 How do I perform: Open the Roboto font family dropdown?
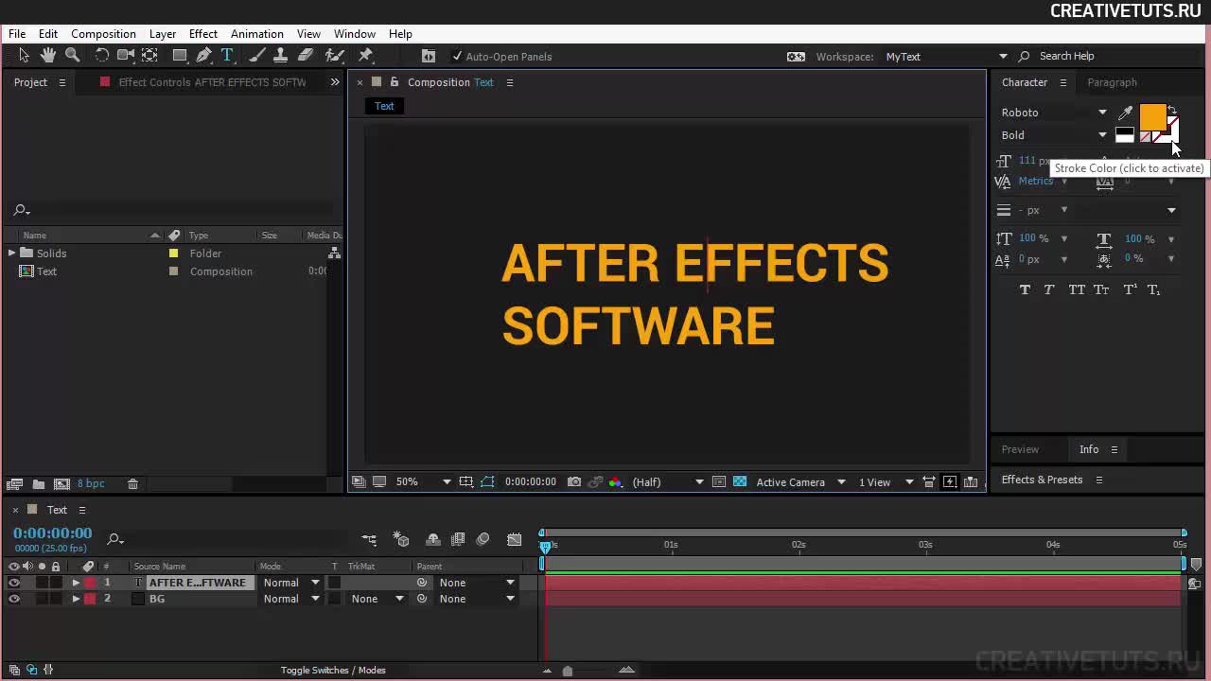point(1054,113)
